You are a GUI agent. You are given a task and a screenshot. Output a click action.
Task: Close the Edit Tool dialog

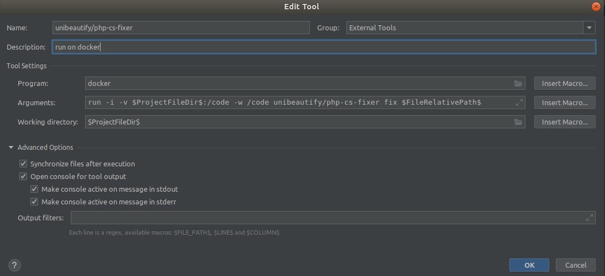tap(596, 7)
